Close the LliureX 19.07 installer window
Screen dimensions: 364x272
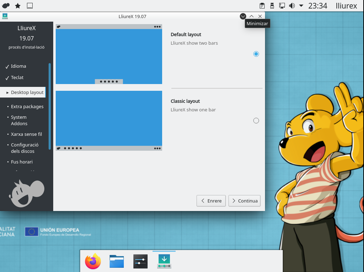(x=260, y=16)
